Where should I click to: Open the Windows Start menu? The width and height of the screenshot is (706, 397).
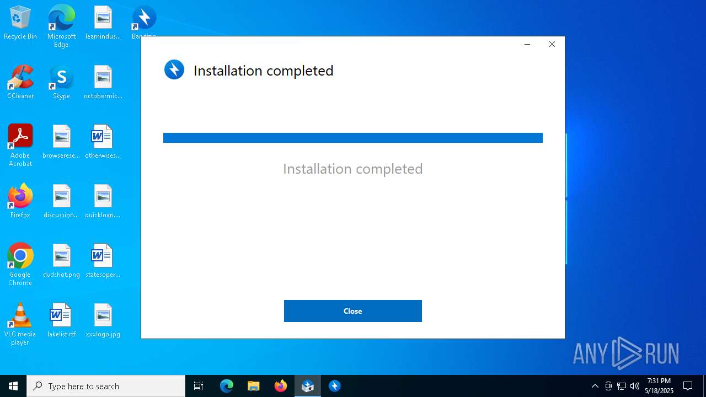(13, 386)
